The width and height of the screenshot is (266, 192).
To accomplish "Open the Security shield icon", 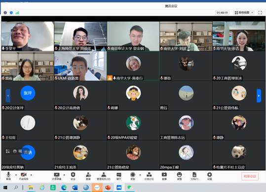I will [x=73, y=176].
